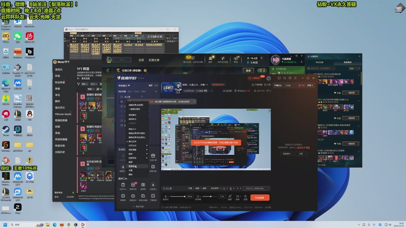The height and width of the screenshot is (228, 406).
Task: Select 删除 at the context menu bottom
Action: coord(130,174)
